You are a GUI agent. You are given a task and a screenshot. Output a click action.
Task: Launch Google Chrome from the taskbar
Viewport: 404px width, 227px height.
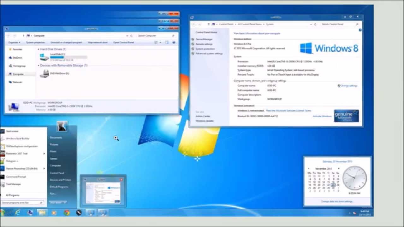[x=67, y=213]
